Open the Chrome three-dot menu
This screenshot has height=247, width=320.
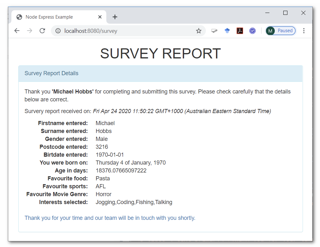(304, 31)
